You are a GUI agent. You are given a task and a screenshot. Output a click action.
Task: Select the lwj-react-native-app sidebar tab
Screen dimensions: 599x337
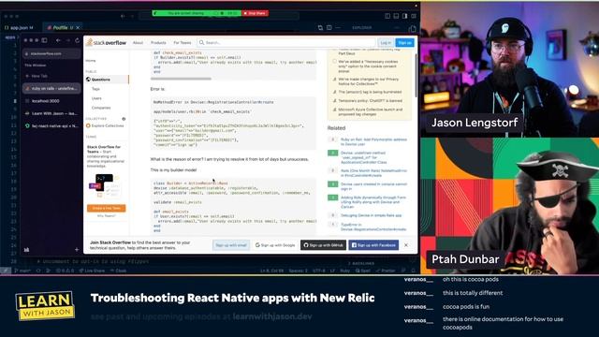51,125
